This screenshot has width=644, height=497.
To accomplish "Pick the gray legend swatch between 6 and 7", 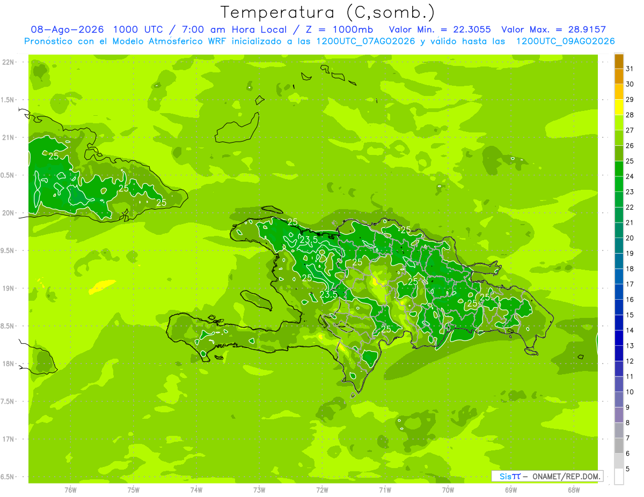I will pos(619,446).
